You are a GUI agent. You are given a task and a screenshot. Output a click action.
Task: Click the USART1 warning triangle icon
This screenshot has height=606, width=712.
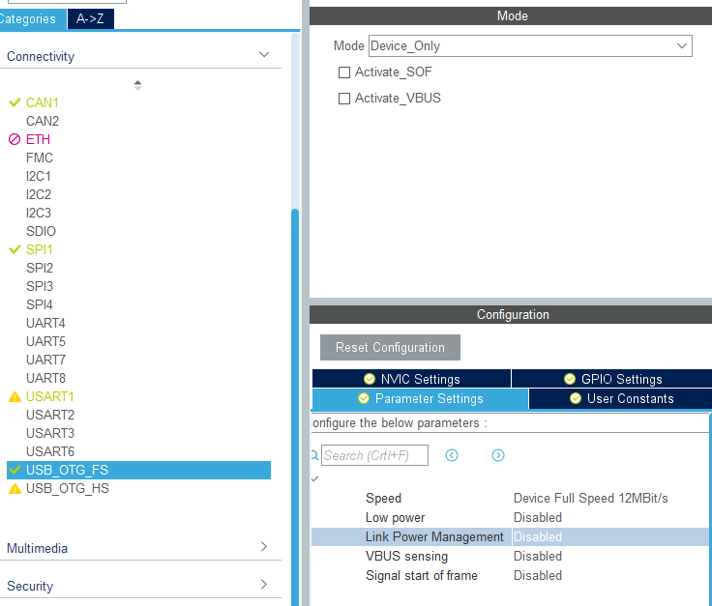pos(15,397)
